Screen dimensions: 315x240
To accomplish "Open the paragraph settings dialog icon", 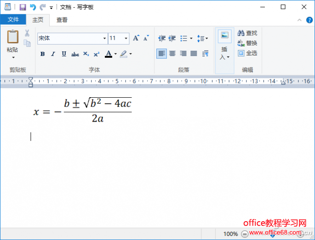I will click(205, 54).
